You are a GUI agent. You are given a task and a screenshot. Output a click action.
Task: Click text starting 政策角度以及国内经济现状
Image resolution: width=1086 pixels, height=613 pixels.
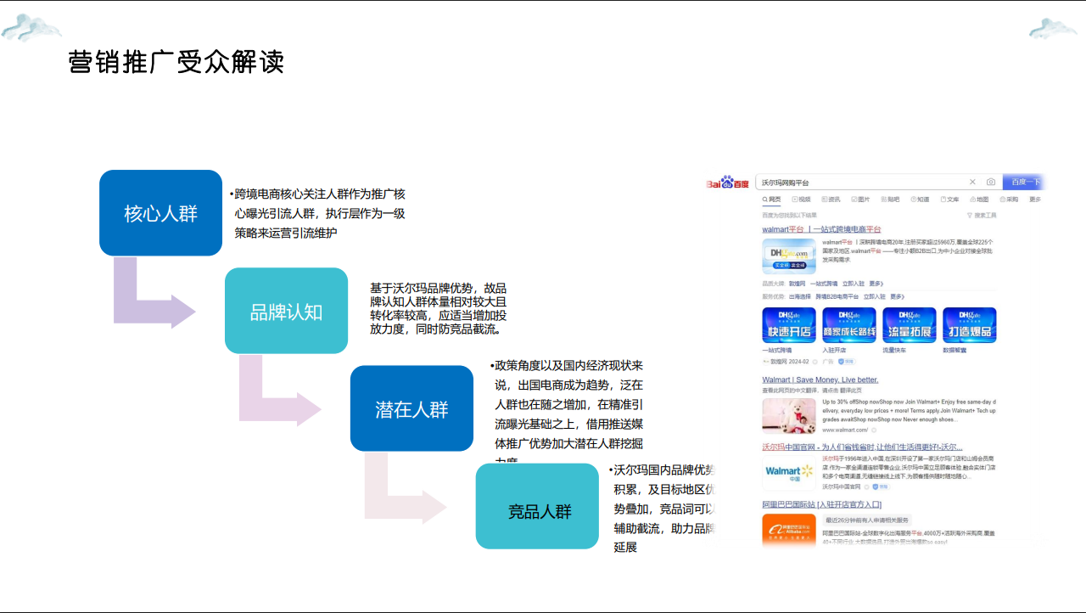566,413
